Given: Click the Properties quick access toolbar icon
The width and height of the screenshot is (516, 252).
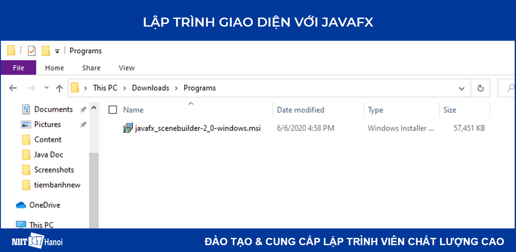Looking at the screenshot, I should point(32,51).
